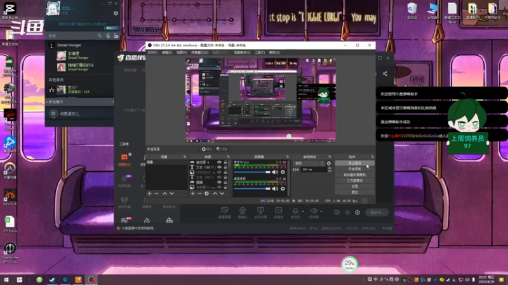Viewport: 508px width, 285px height.
Task: Expand speaker options arrow in Douyu bar
Action: point(321,212)
